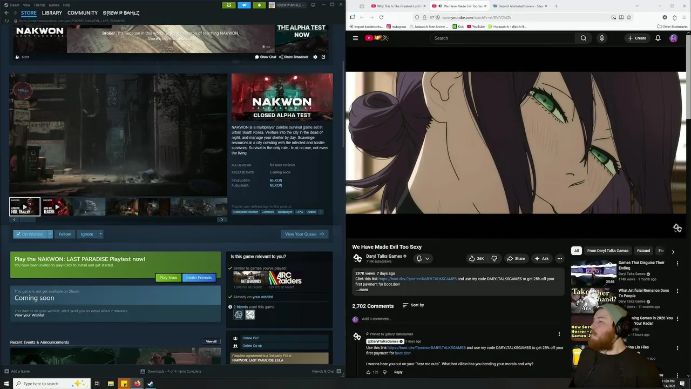Click the Show Chat button on broadcast
The width and height of the screenshot is (691, 389).
coord(266,57)
